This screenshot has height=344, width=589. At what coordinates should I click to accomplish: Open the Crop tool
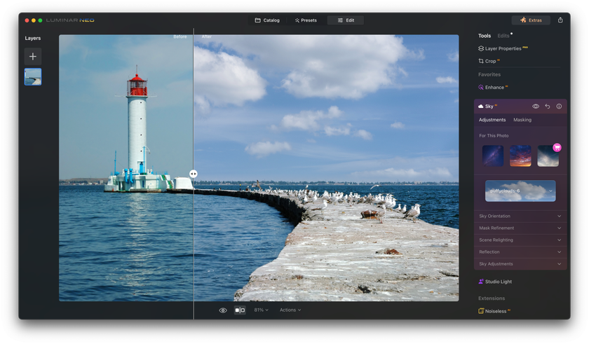tap(489, 61)
